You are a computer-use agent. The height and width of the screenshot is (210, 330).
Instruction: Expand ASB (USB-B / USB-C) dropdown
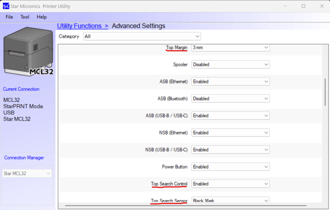pyautogui.click(x=230, y=116)
